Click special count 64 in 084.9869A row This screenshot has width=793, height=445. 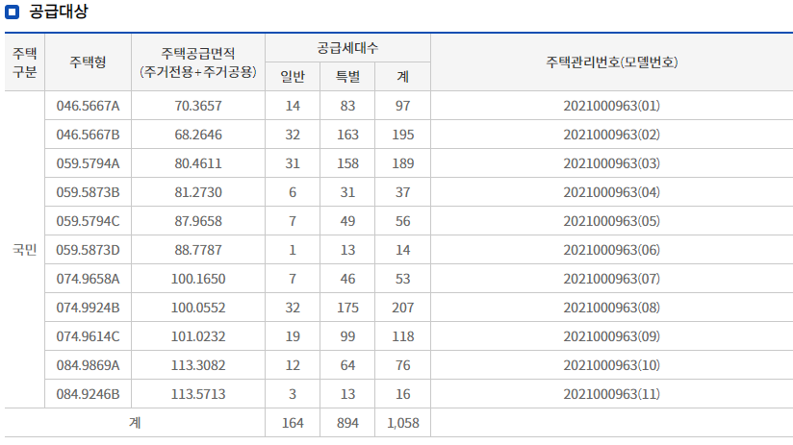347,365
